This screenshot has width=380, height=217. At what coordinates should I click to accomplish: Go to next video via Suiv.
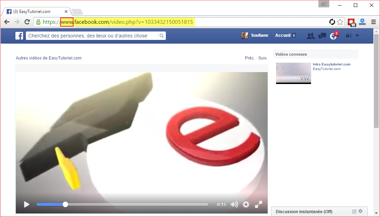[x=263, y=58]
